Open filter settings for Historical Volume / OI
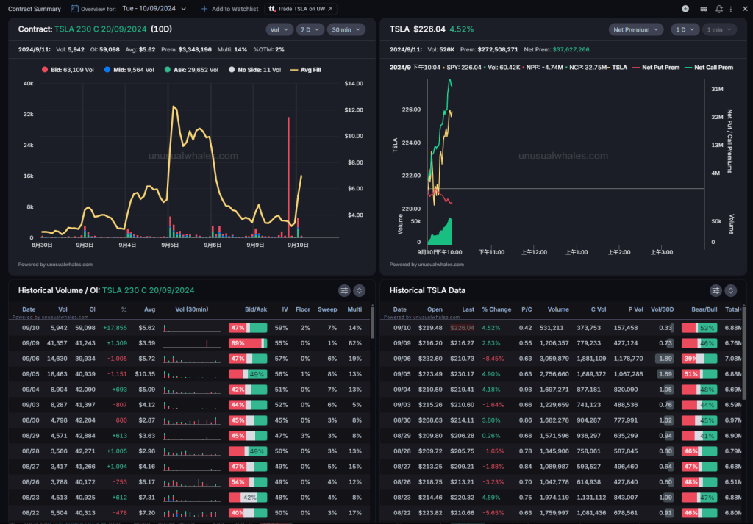753x524 pixels. point(343,290)
